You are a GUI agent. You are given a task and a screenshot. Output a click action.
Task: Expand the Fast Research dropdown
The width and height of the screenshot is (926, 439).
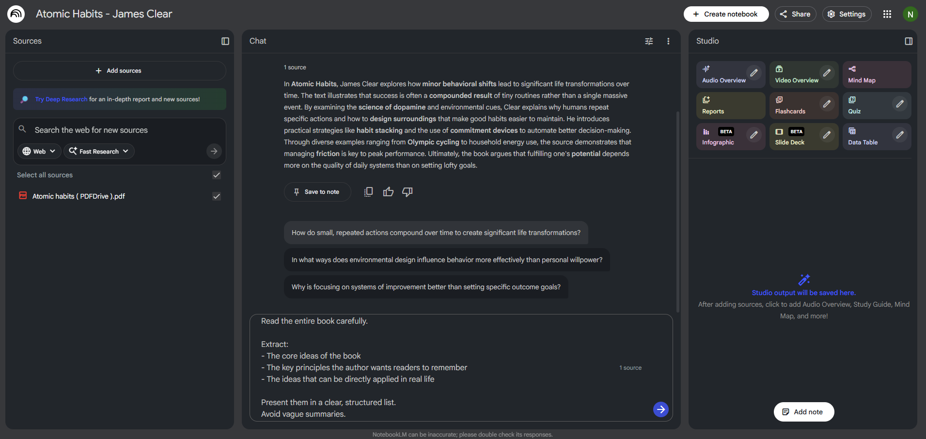(99, 151)
